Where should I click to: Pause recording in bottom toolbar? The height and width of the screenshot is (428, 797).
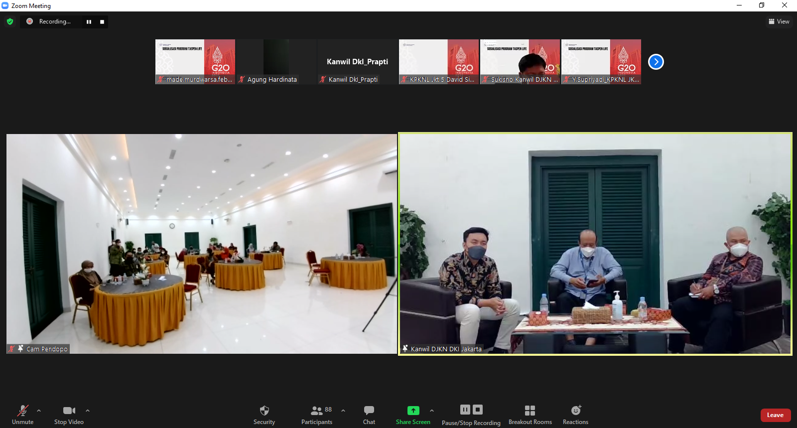click(465, 410)
